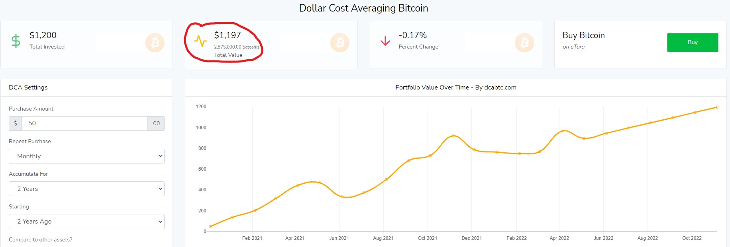
Task: Focus the Purchase Amount input field
Action: click(84, 123)
